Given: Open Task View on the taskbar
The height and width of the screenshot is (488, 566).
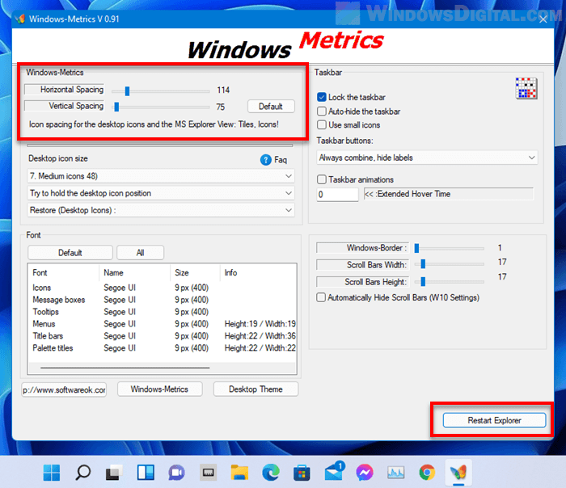Looking at the screenshot, I should (x=114, y=472).
